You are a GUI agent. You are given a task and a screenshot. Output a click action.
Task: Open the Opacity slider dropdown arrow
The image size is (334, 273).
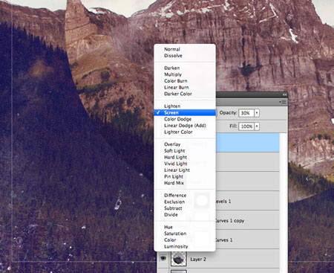(x=257, y=113)
